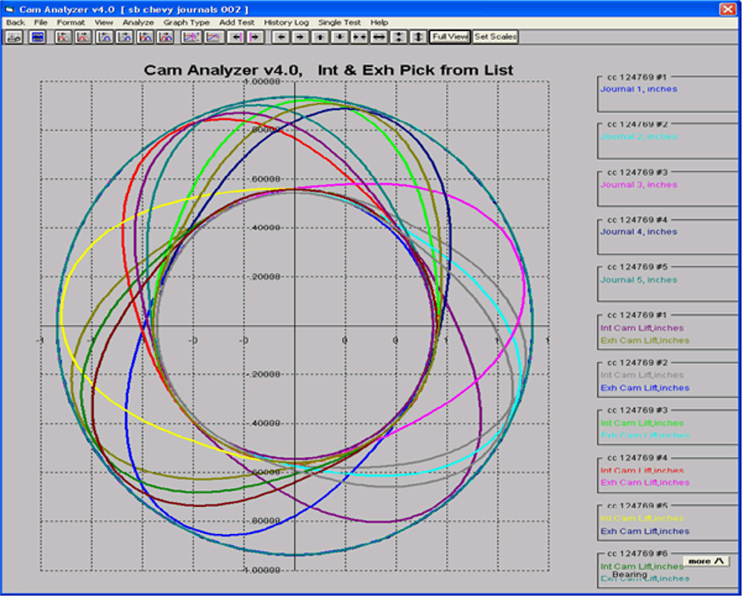Image resolution: width=744 pixels, height=598 pixels.
Task: Click the gray Int Cam Lift entry for #2
Action: 642,376
